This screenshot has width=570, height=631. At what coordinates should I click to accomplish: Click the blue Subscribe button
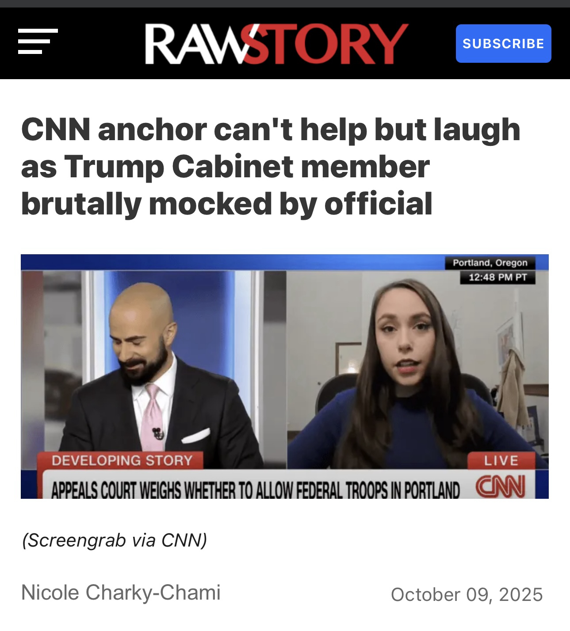click(503, 43)
